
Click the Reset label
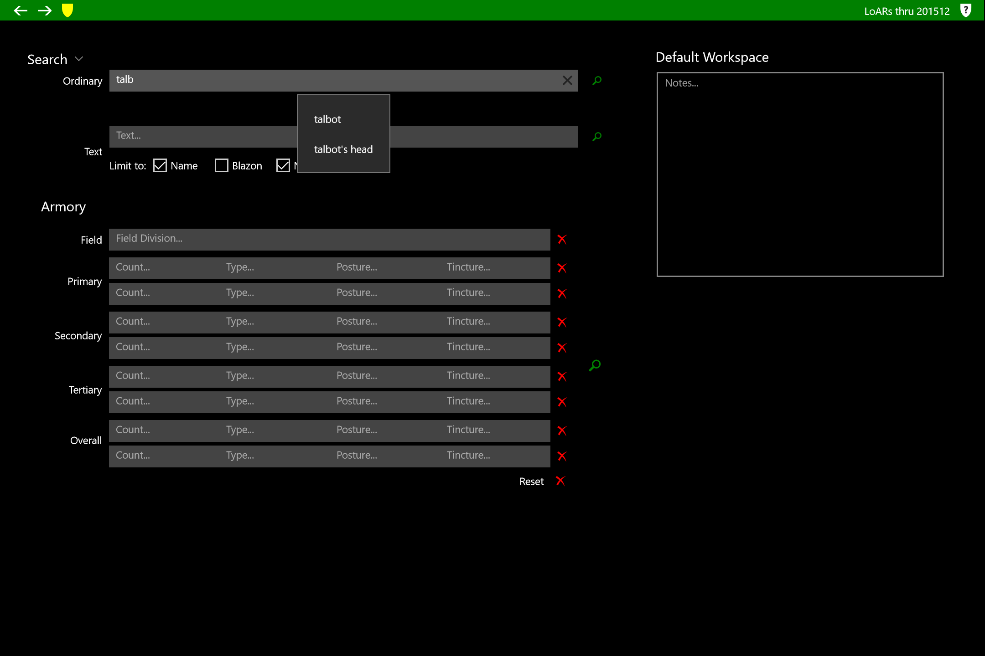[x=531, y=482]
